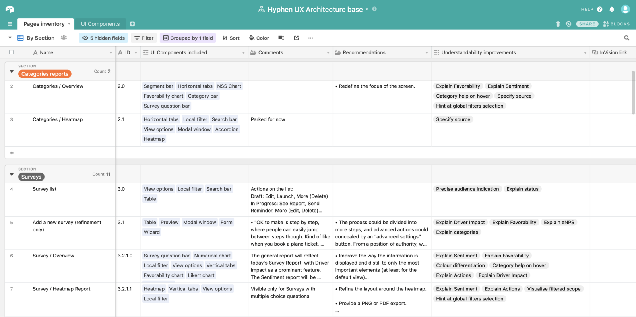This screenshot has width=636, height=317.
Task: Open the more options ellipsis
Action: 311,38
